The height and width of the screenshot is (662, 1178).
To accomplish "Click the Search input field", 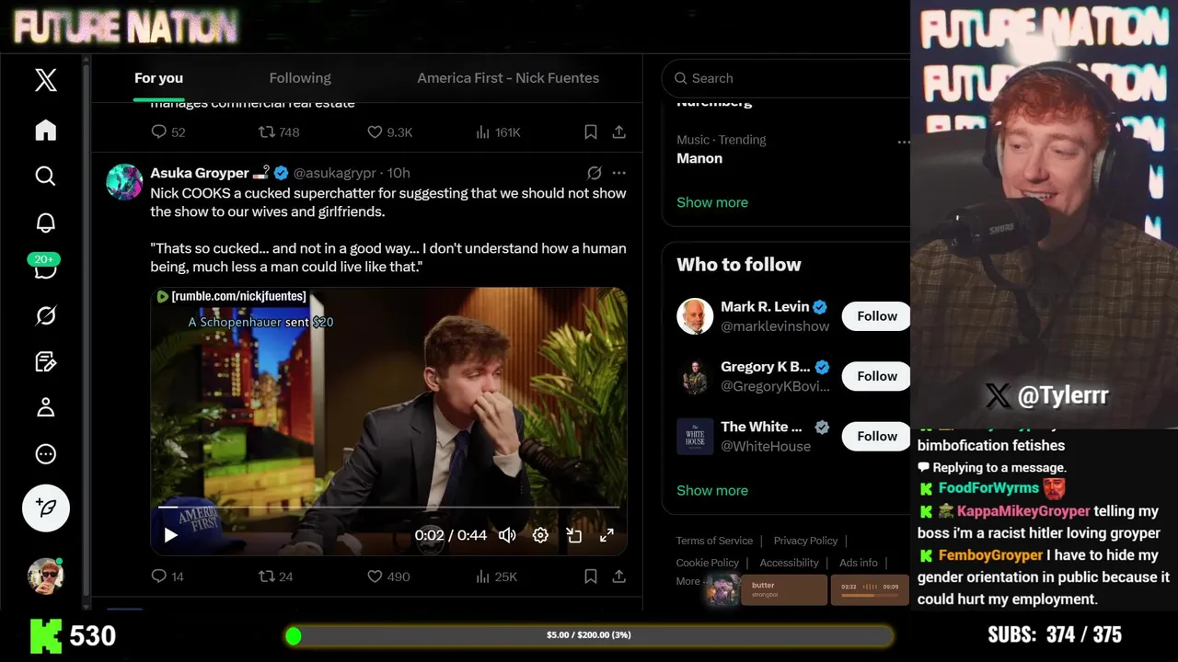I will [x=787, y=78].
